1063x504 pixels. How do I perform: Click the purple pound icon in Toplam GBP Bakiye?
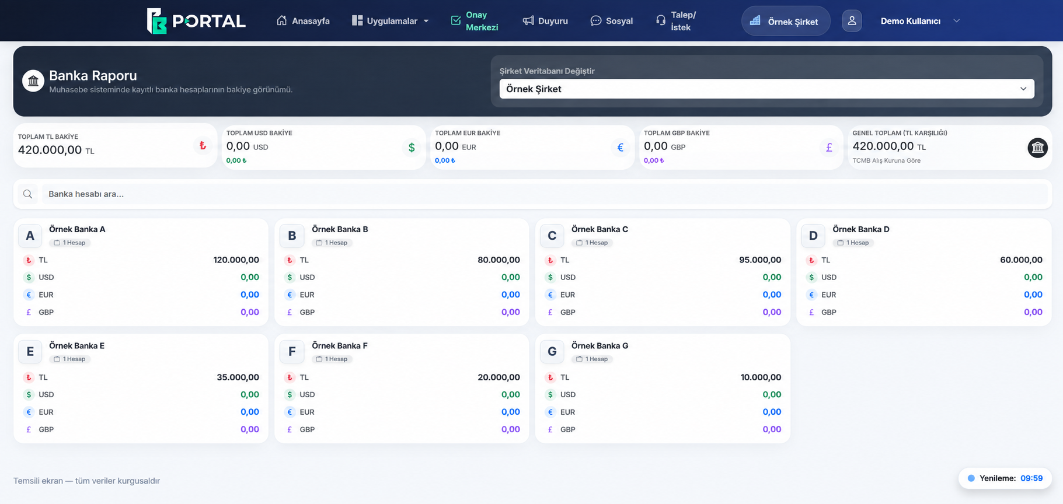pos(829,148)
